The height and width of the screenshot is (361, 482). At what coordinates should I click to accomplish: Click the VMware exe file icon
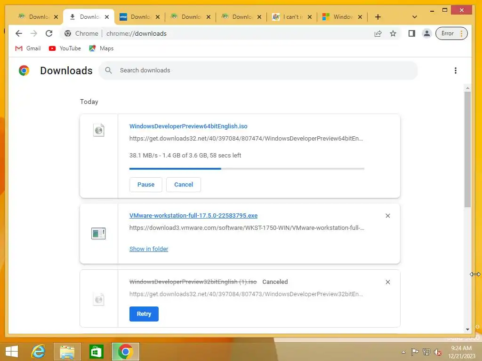[x=98, y=234]
